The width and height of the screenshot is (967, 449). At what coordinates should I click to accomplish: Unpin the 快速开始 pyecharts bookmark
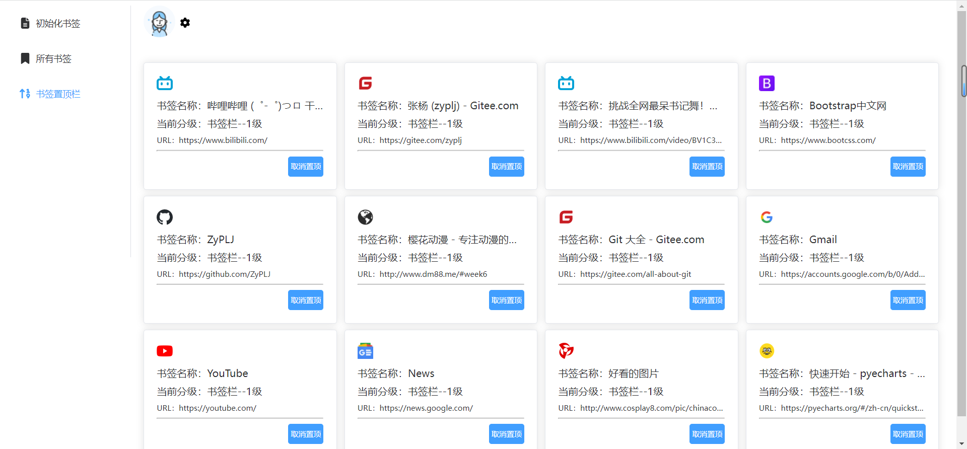coord(908,434)
